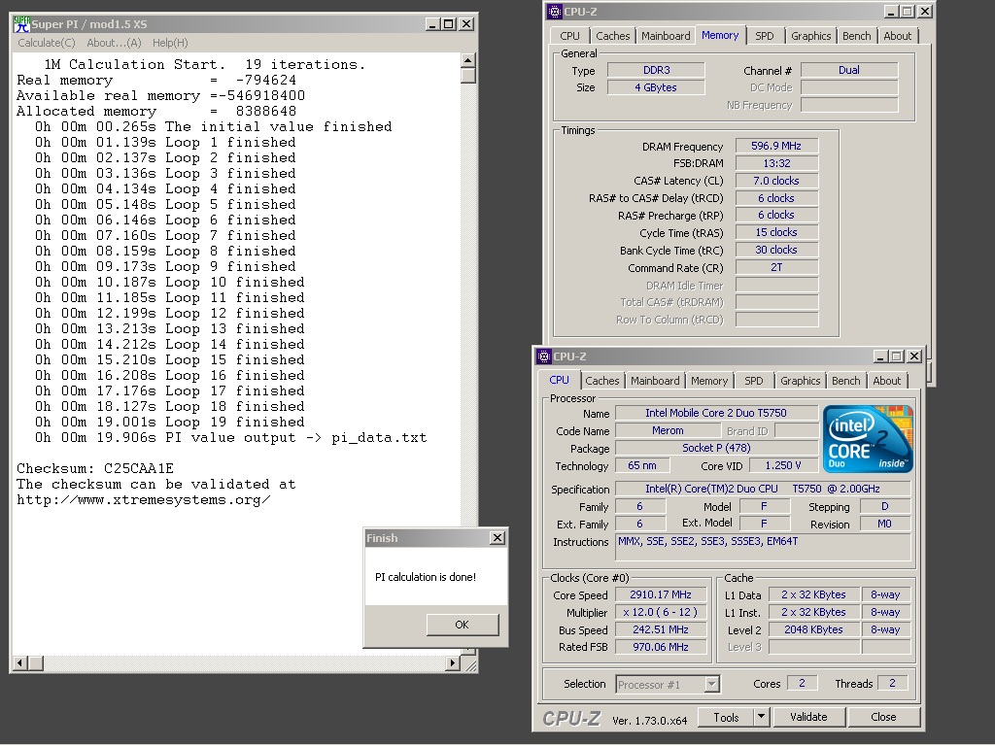The width and height of the screenshot is (995, 746).
Task: Click the Rated FSB value 970.06 MHz
Action: click(x=661, y=647)
